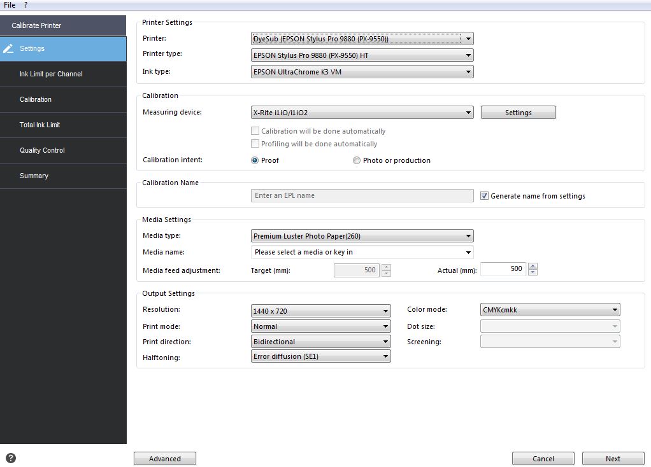Click the Advanced button
Screen dimensions: 651x467
click(x=165, y=458)
